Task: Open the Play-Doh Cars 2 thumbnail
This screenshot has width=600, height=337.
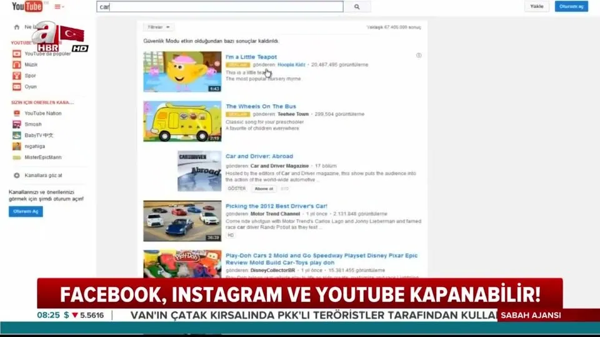Action: point(182,264)
